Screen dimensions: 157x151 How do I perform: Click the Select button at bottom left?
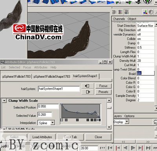[x=14, y=137]
